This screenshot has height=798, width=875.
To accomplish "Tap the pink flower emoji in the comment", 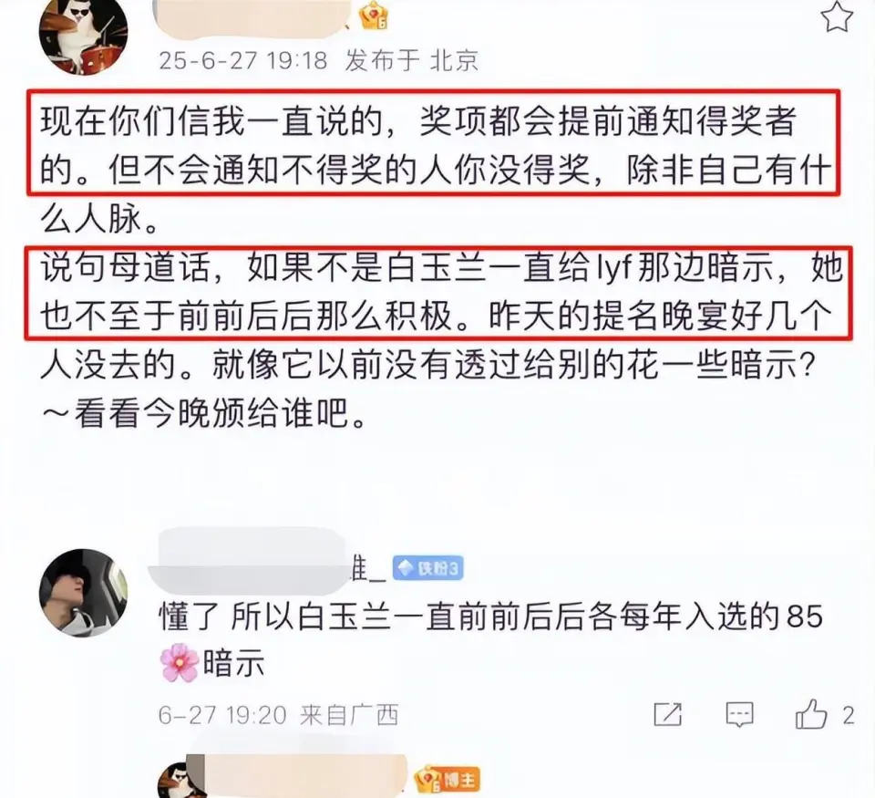I will pos(180,663).
